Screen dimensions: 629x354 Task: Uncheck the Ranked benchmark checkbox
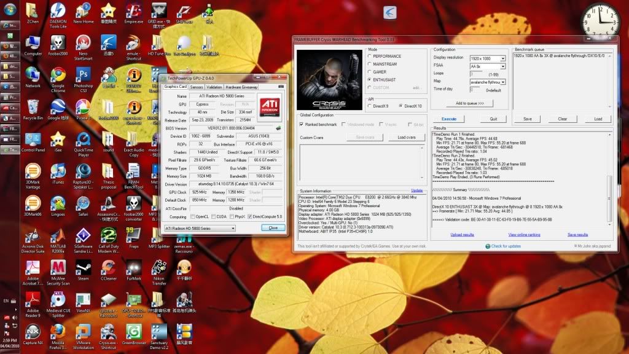[x=301, y=124]
